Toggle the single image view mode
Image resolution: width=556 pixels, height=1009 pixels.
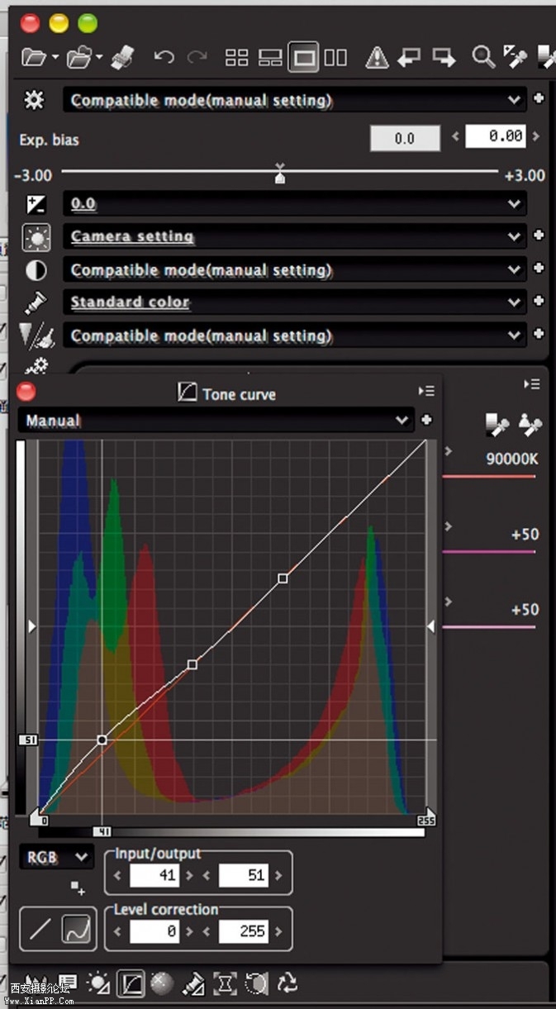coord(303,57)
